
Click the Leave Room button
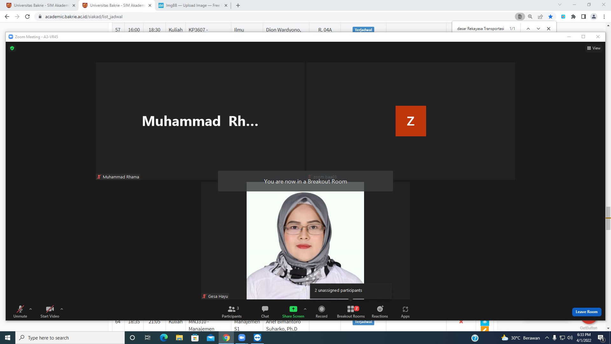[586, 312]
